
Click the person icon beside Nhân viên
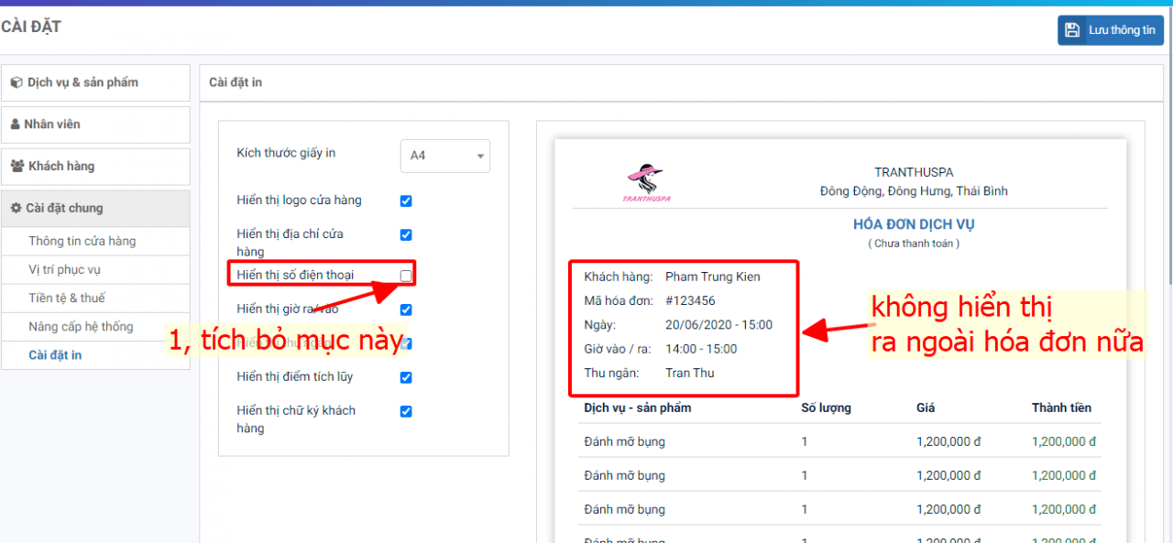(x=15, y=125)
